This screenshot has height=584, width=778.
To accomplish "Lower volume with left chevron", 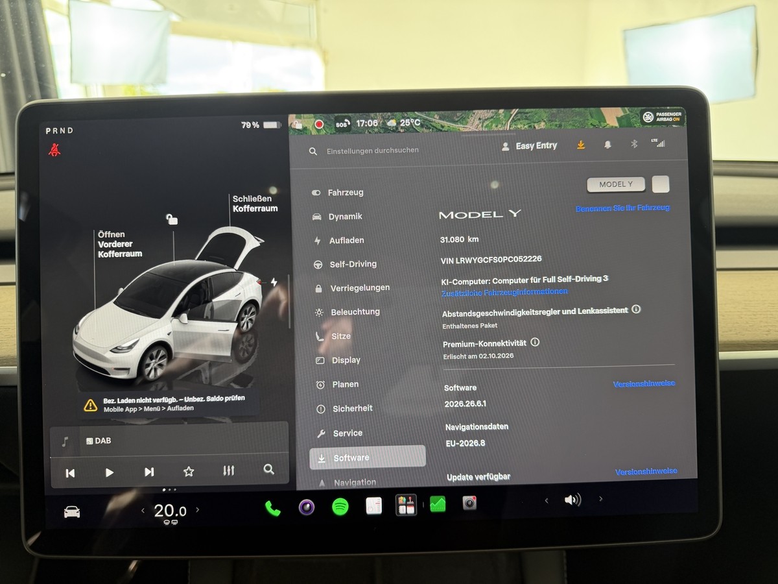I will (x=547, y=500).
